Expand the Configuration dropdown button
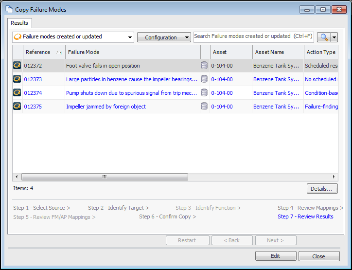Screen dimensions: 352x270 [x=164, y=37]
